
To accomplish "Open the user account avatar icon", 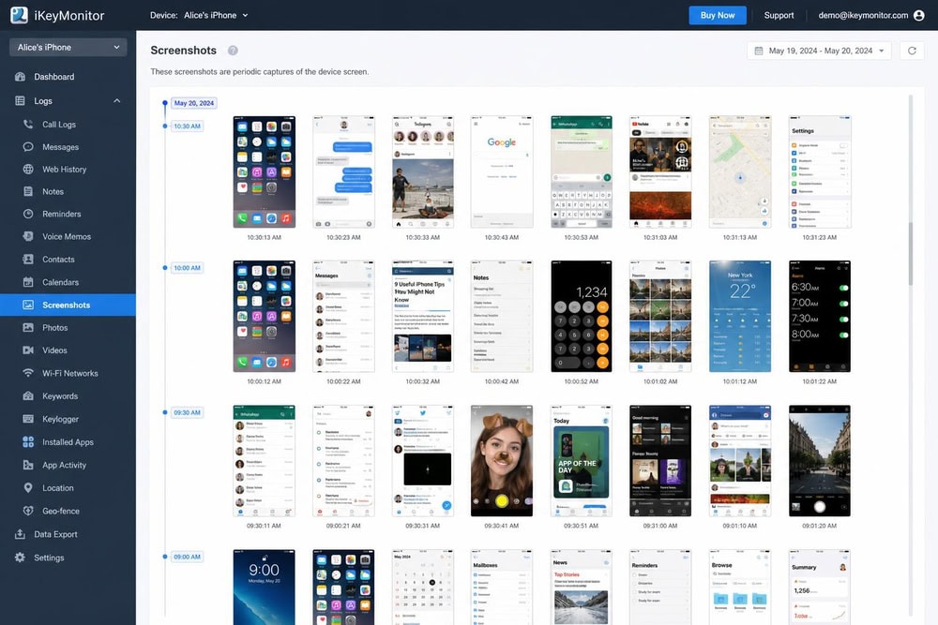I will point(919,16).
